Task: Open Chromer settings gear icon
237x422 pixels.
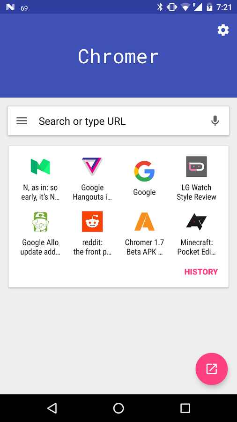Action: (x=223, y=30)
